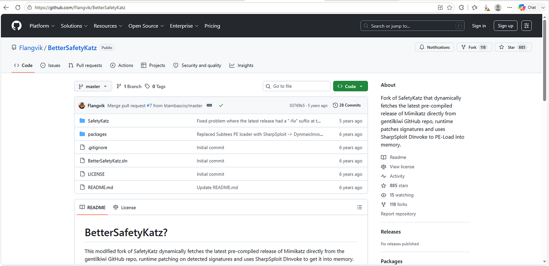549x266 pixels.
Task: Click the Search or jump to field
Action: [412, 26]
